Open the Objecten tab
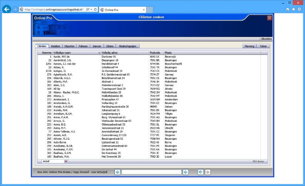Viewport: 305px width, 186px height. pyautogui.click(x=69, y=46)
